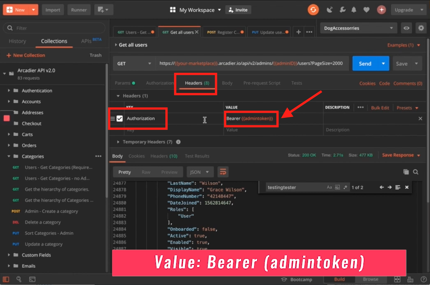Viewport: 430px width, 285px height.
Task: Close the Get all users tab
Action: [x=196, y=32]
